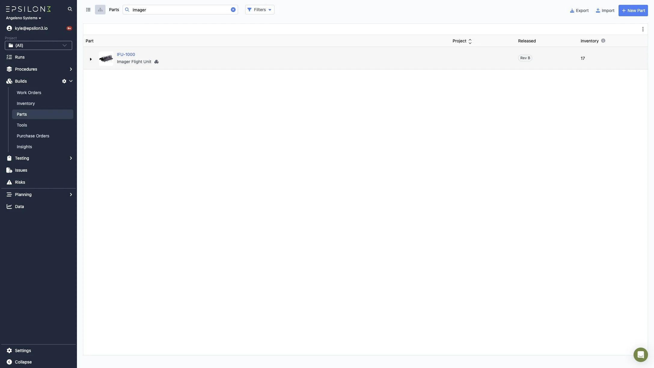Click the IFU-1000 part thumbnail

point(106,58)
